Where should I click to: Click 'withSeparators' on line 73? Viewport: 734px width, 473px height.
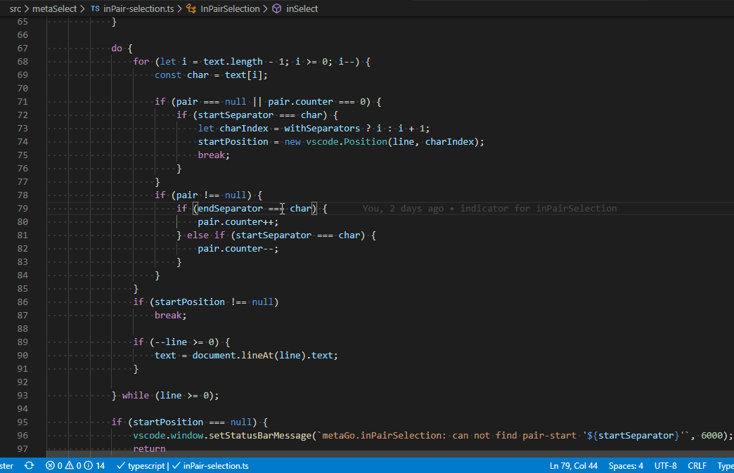pos(322,128)
